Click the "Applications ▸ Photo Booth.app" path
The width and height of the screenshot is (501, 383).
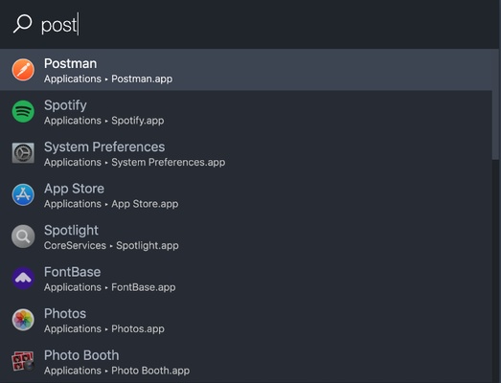[x=117, y=371]
